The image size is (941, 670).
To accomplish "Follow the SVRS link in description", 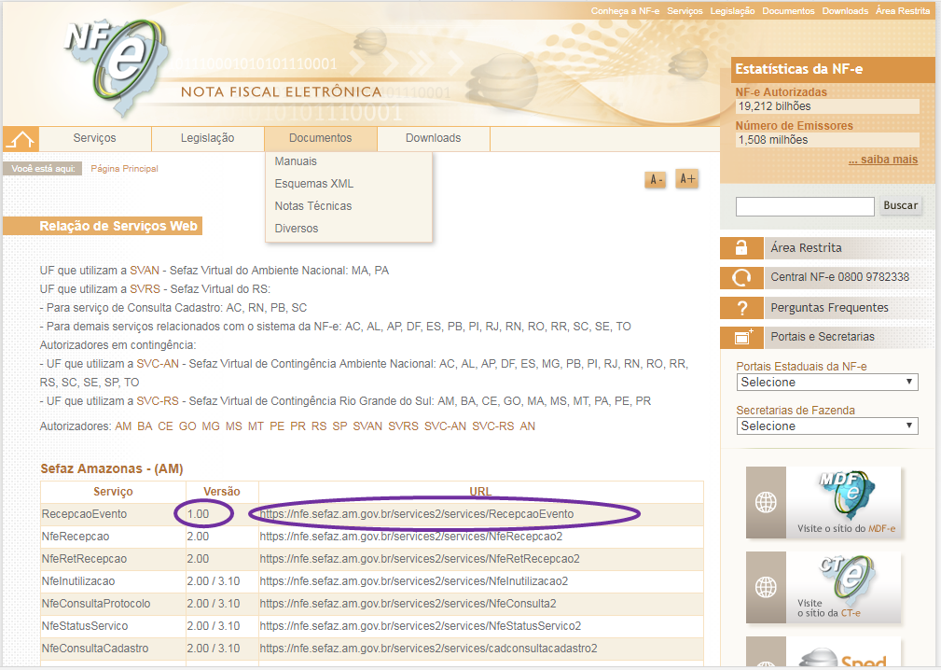I will tap(145, 289).
